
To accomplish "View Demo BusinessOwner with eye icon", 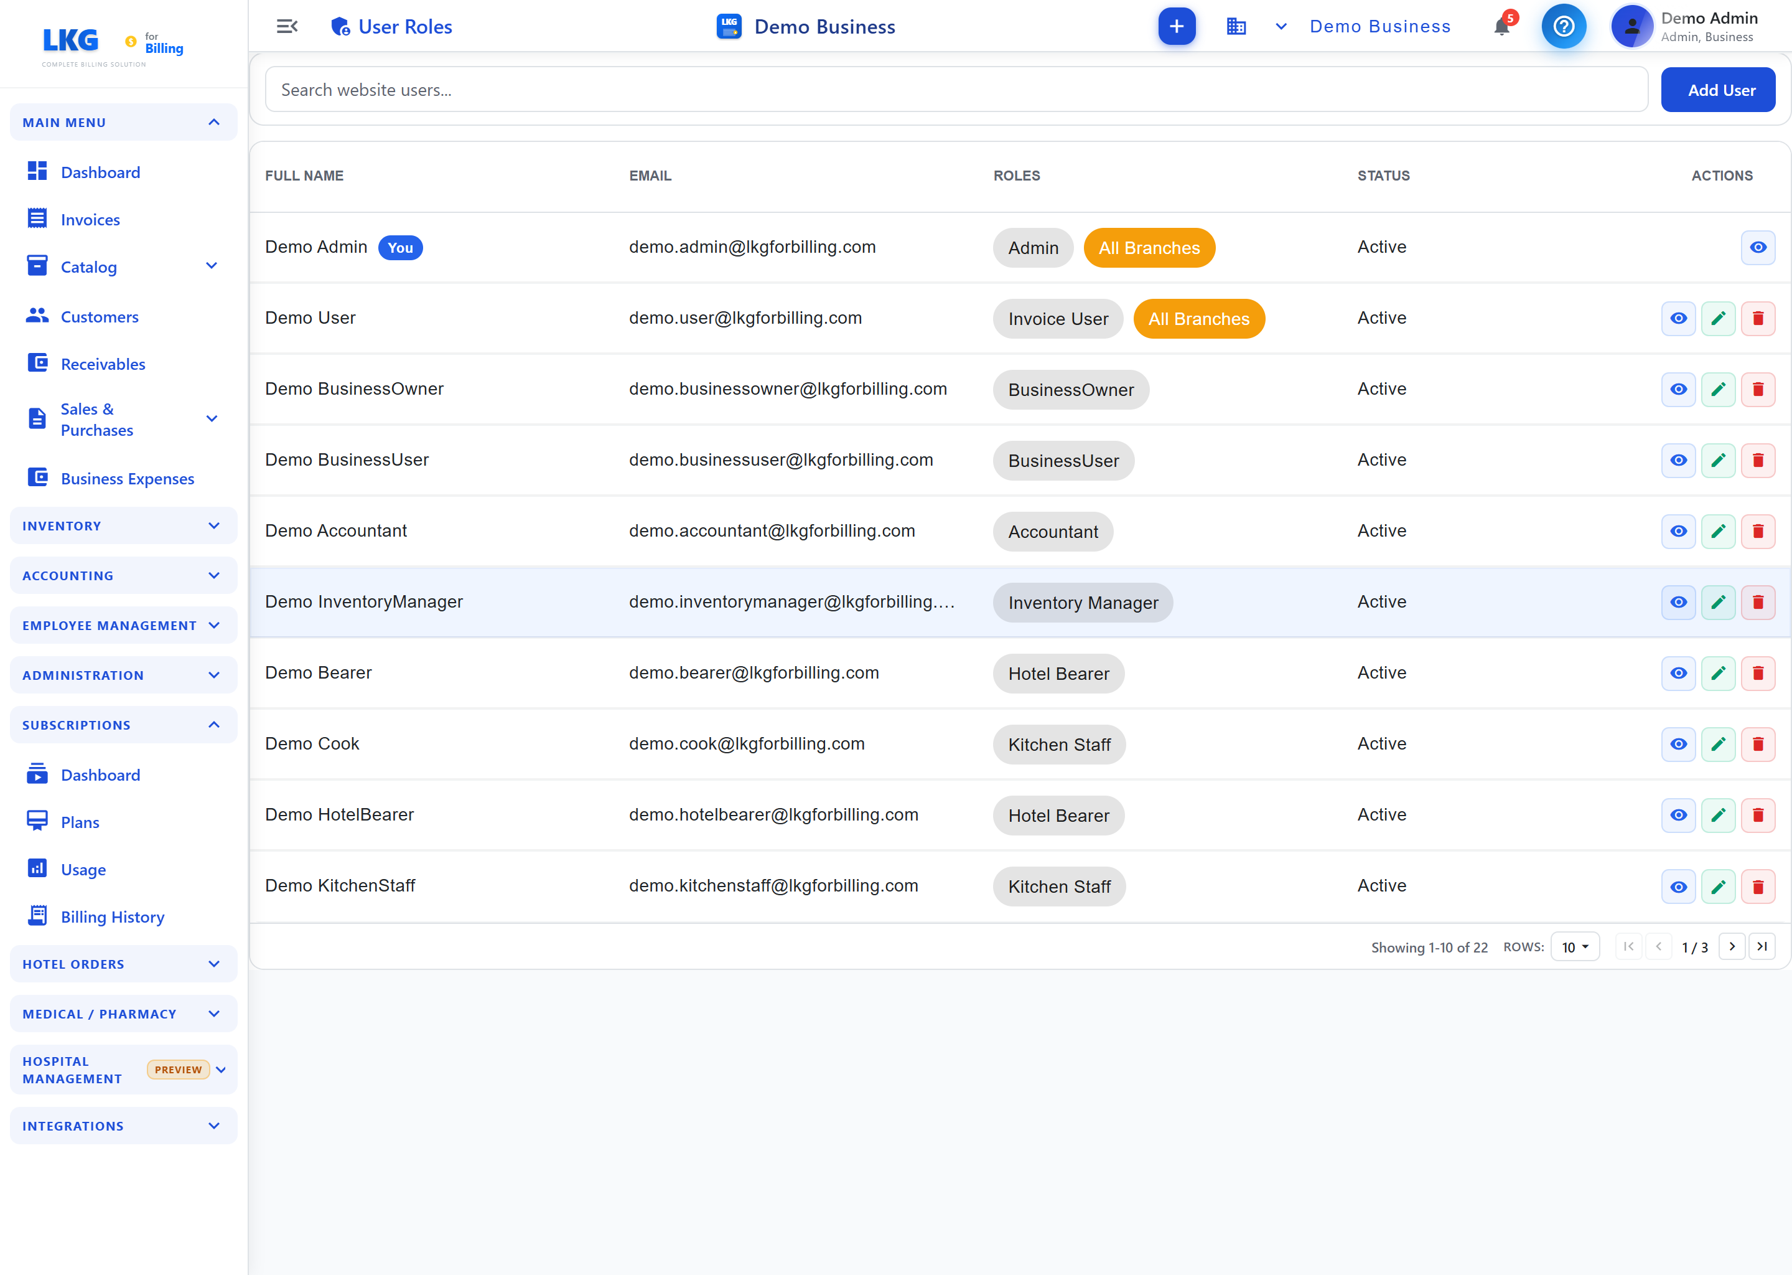I will pos(1678,389).
